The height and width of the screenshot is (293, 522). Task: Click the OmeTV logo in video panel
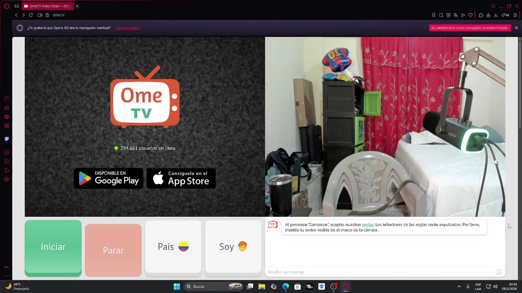tap(145, 97)
